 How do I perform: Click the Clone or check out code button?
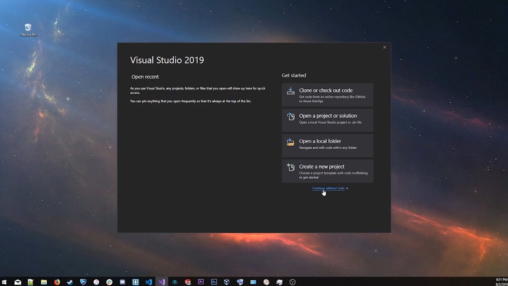(x=327, y=95)
